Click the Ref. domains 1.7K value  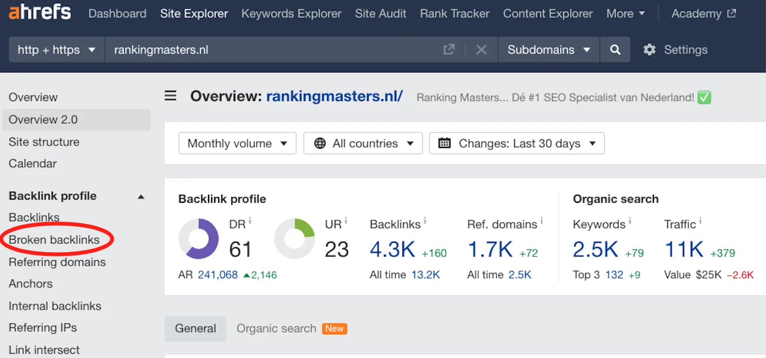(490, 250)
